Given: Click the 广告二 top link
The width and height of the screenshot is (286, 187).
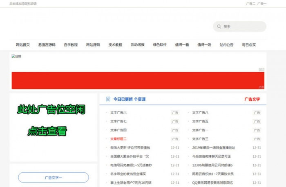Looking at the screenshot, I should (250, 3).
